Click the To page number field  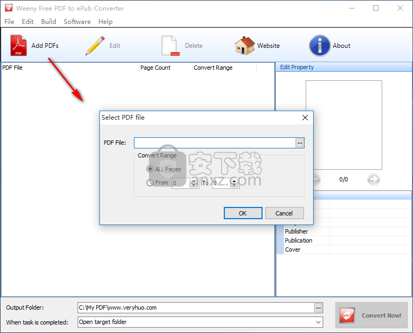click(221, 183)
